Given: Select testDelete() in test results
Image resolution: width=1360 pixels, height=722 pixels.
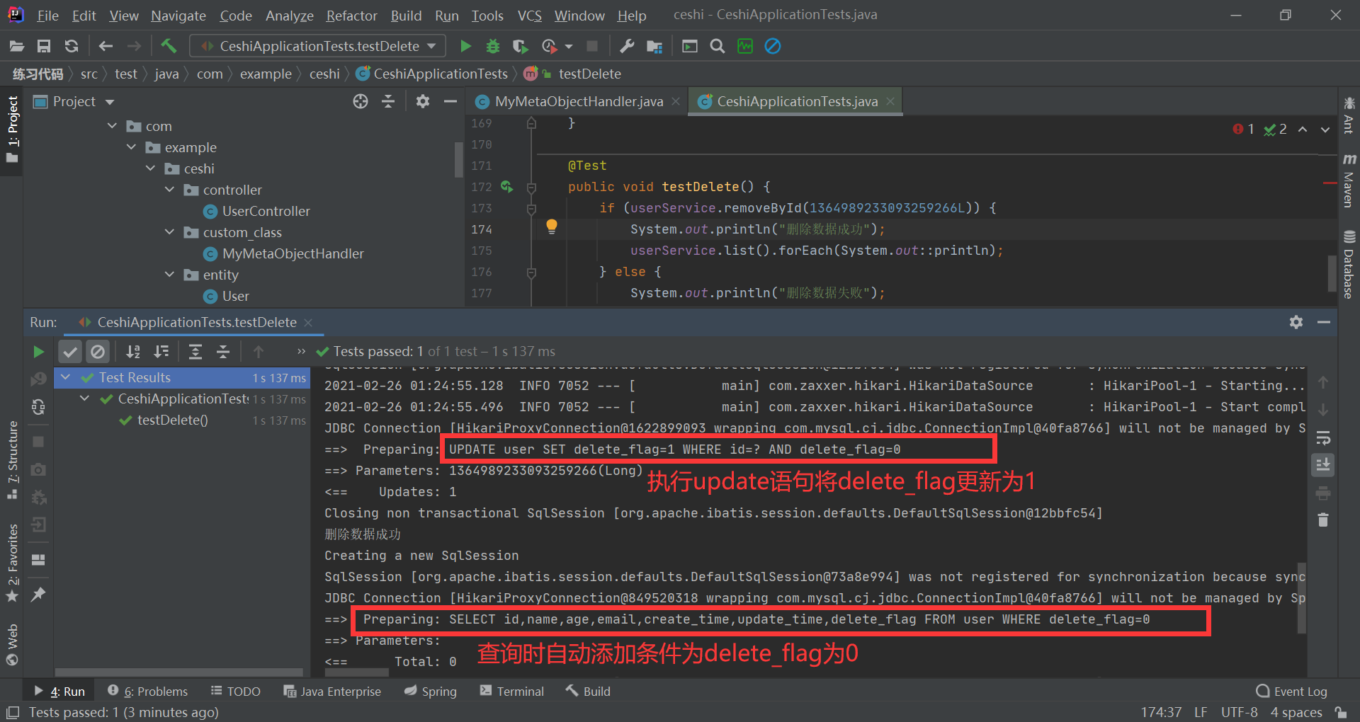Looking at the screenshot, I should (172, 420).
